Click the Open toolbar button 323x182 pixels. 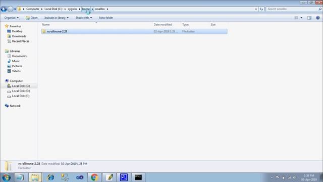[x=31, y=18]
